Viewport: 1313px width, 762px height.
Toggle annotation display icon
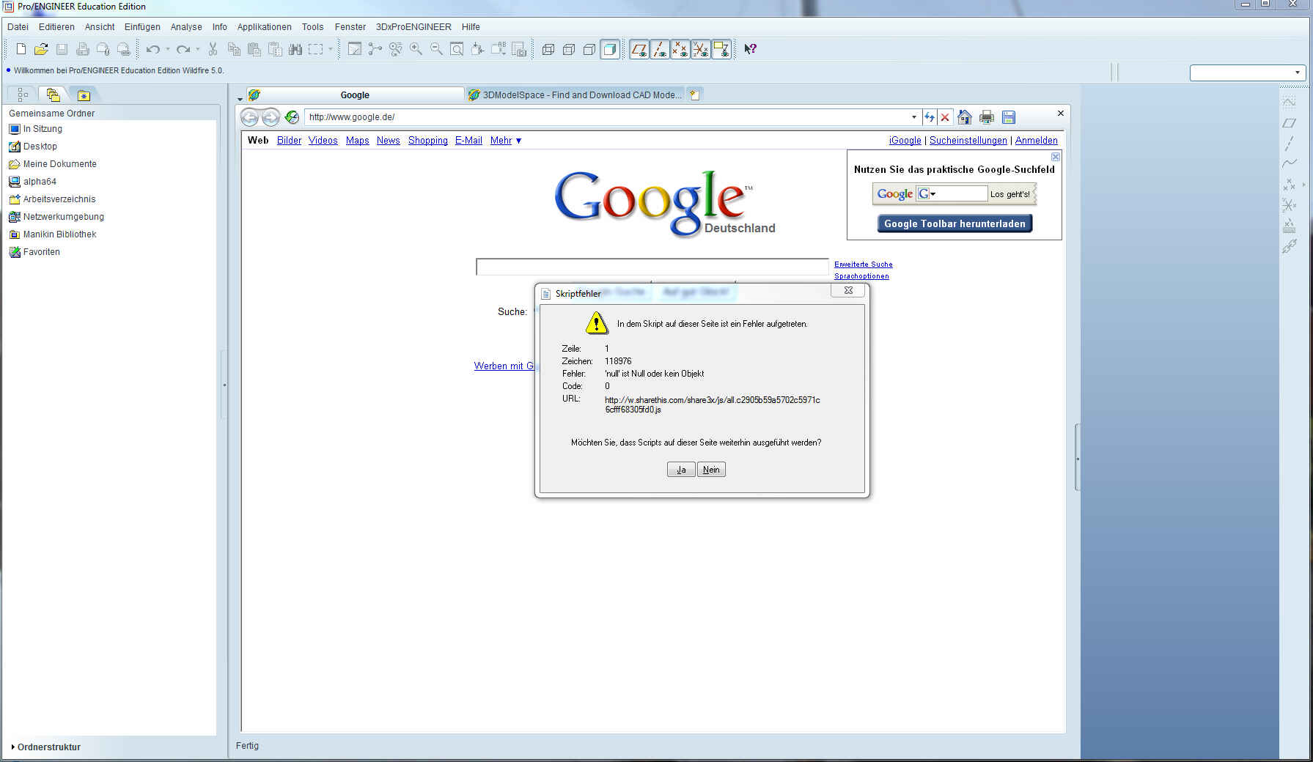(x=721, y=49)
